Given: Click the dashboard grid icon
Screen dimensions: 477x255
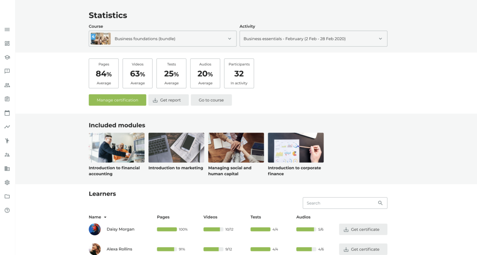Looking at the screenshot, I should click(7, 44).
